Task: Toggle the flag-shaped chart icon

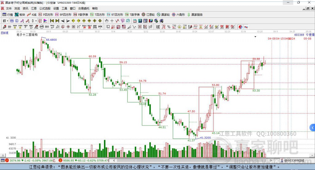Action: (46, 21)
